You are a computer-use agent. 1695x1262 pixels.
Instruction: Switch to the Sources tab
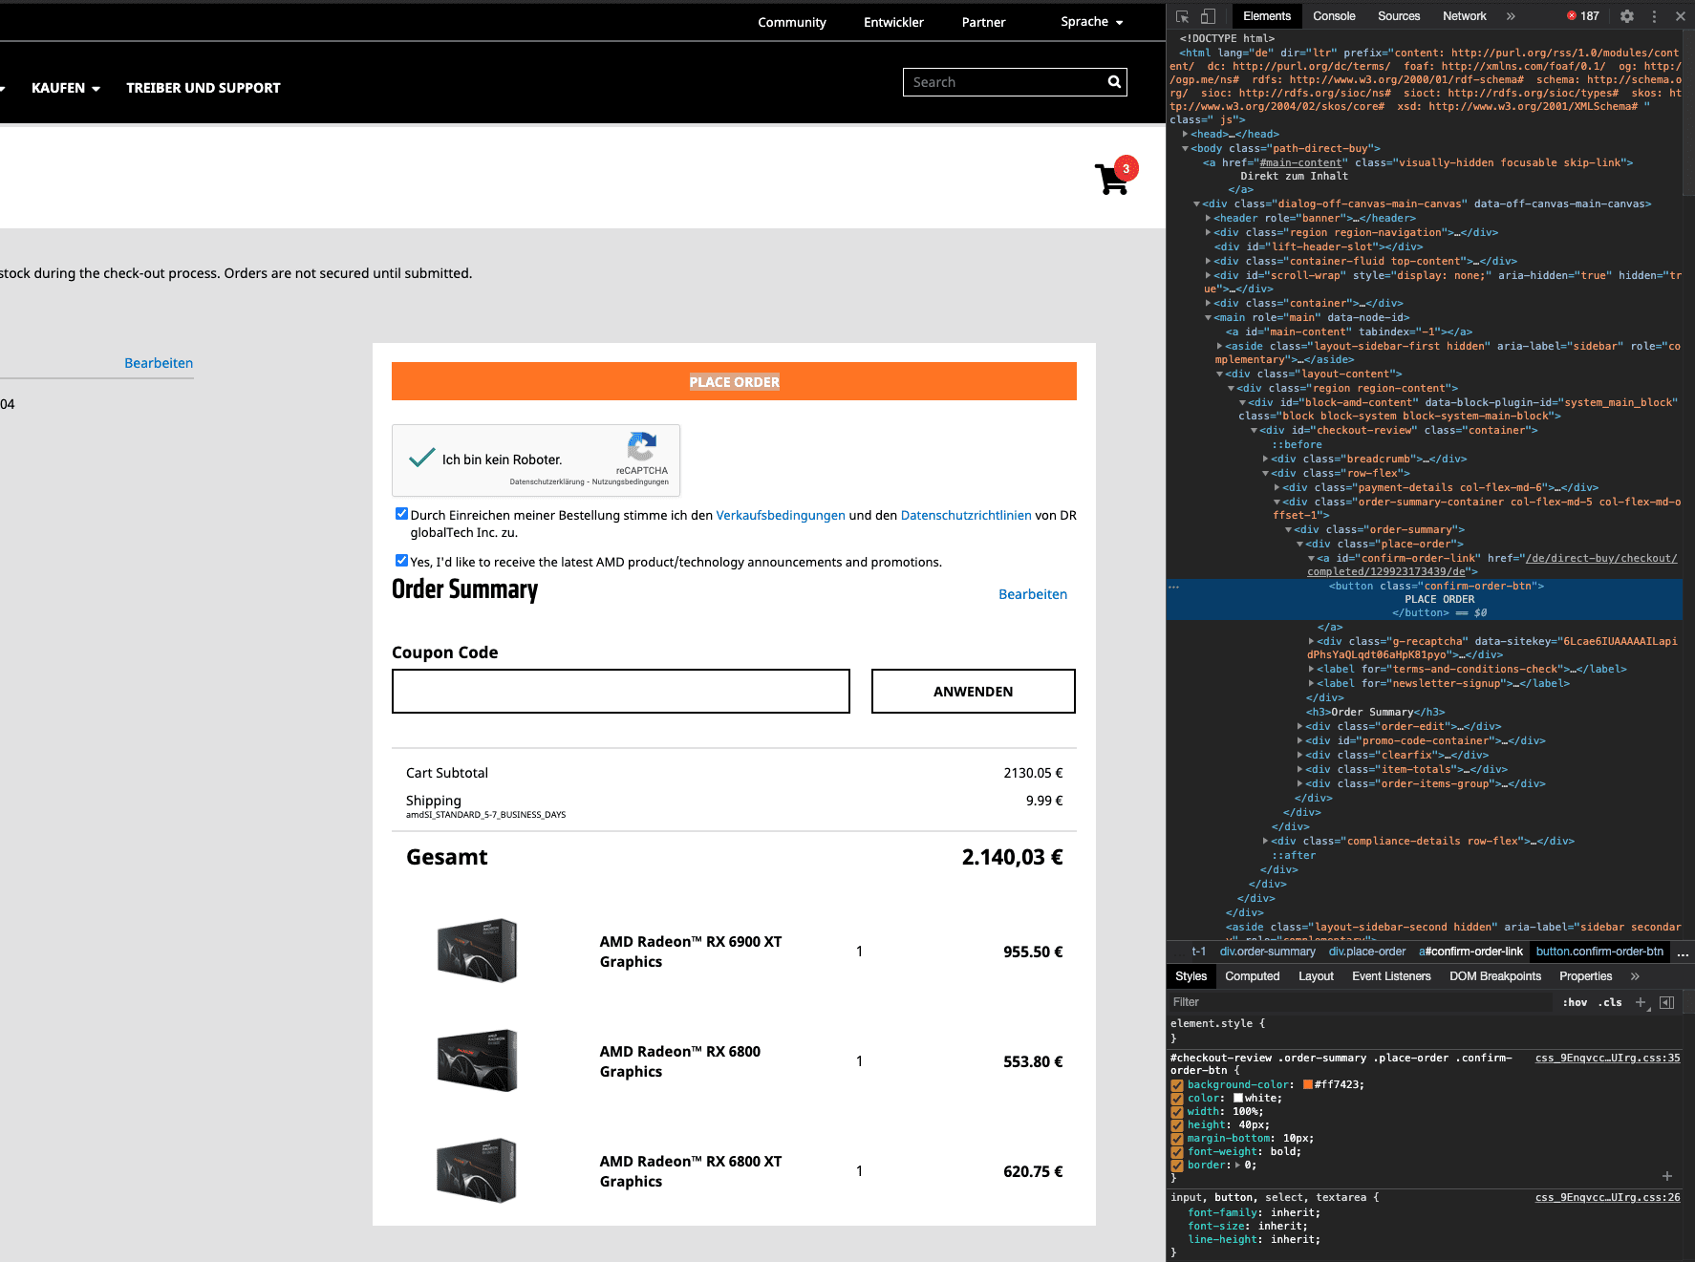click(x=1399, y=16)
